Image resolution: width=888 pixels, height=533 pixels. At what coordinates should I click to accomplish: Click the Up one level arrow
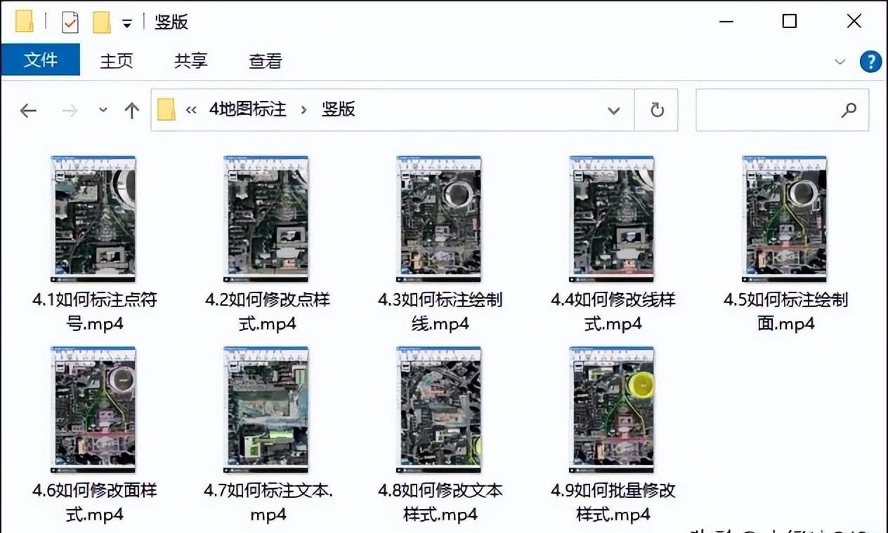coord(131,110)
